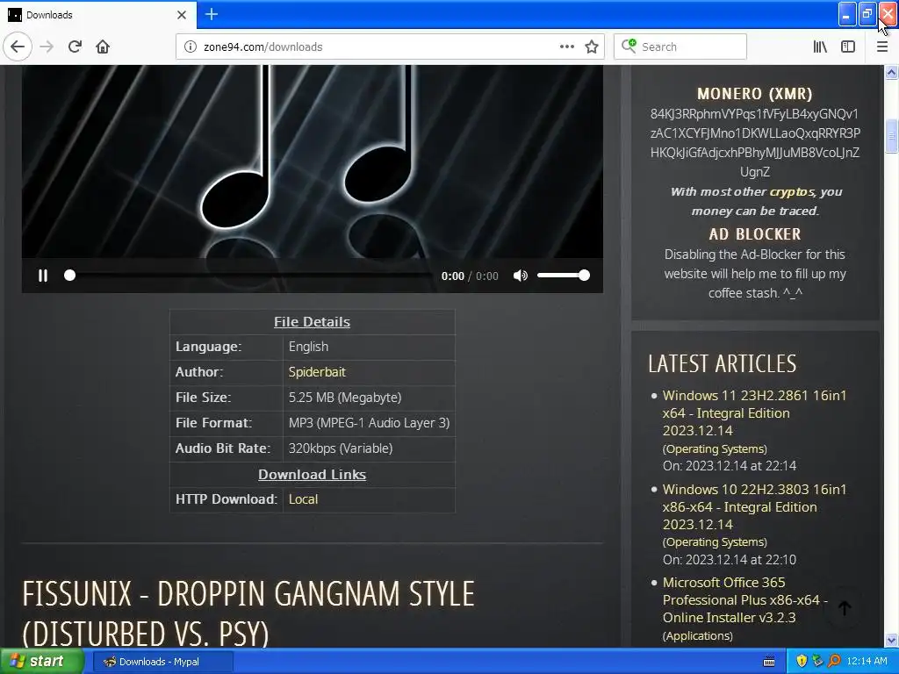The image size is (899, 674).
Task: Click 'MP3 (MPEG-1 Audio Layer 3)' cell
Action: point(369,423)
